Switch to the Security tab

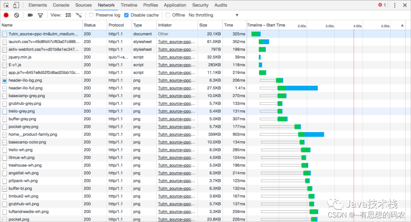point(200,5)
